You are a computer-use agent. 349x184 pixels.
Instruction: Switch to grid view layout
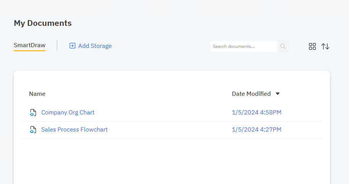[312, 46]
